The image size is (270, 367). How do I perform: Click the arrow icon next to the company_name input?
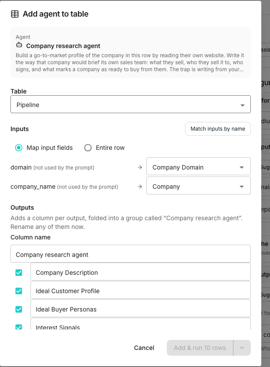(140, 187)
